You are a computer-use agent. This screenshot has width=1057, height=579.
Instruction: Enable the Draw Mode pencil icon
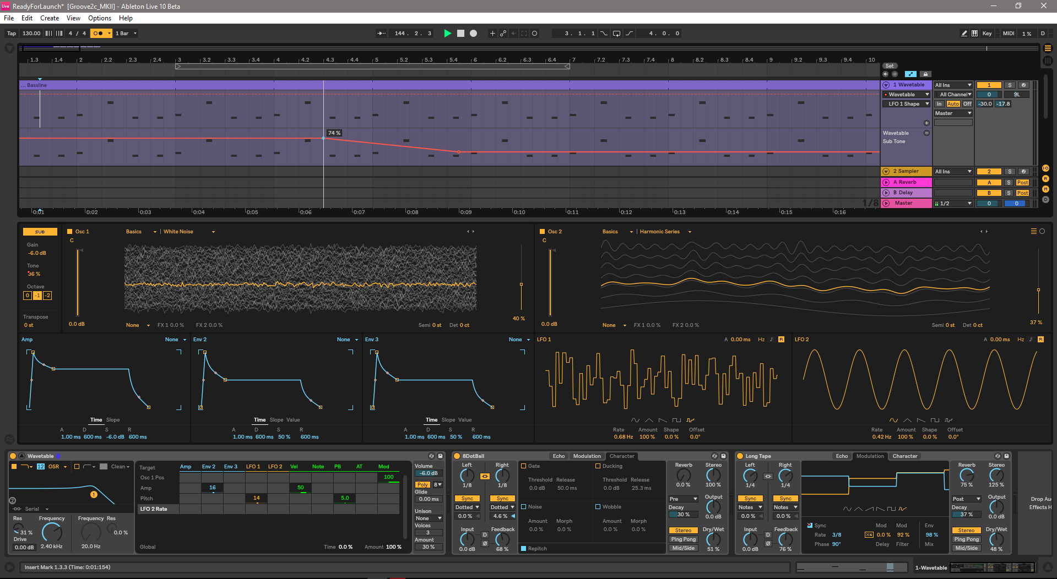click(x=964, y=33)
